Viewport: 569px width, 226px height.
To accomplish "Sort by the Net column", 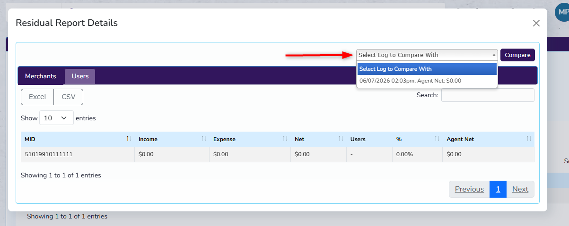I will [x=319, y=139].
